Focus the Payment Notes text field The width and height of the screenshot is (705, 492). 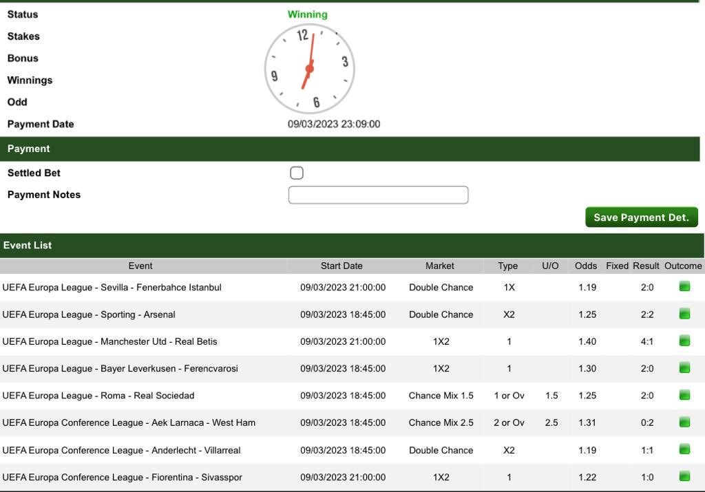coord(378,195)
